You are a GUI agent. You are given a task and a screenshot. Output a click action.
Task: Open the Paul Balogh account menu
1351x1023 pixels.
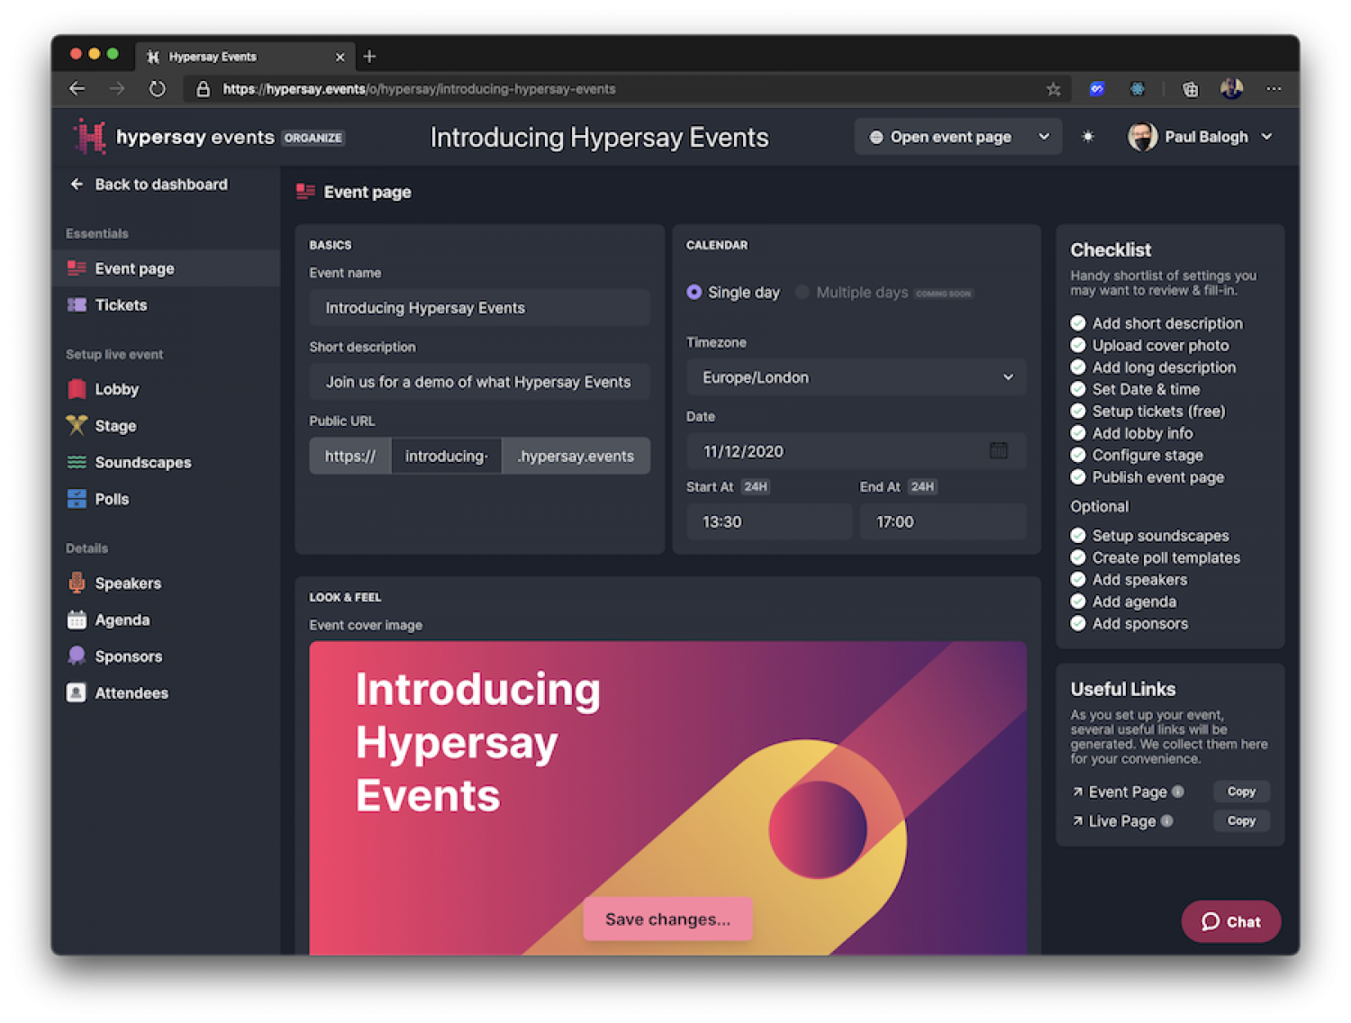coord(1201,137)
